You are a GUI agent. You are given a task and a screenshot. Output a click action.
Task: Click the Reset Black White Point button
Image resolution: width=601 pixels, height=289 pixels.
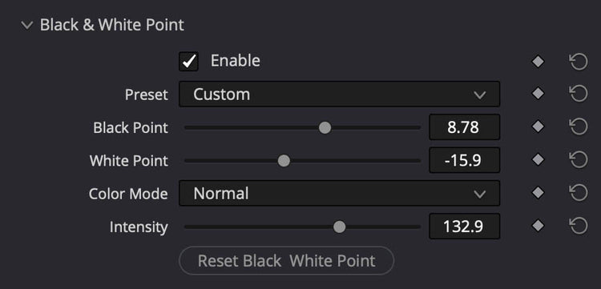point(286,261)
